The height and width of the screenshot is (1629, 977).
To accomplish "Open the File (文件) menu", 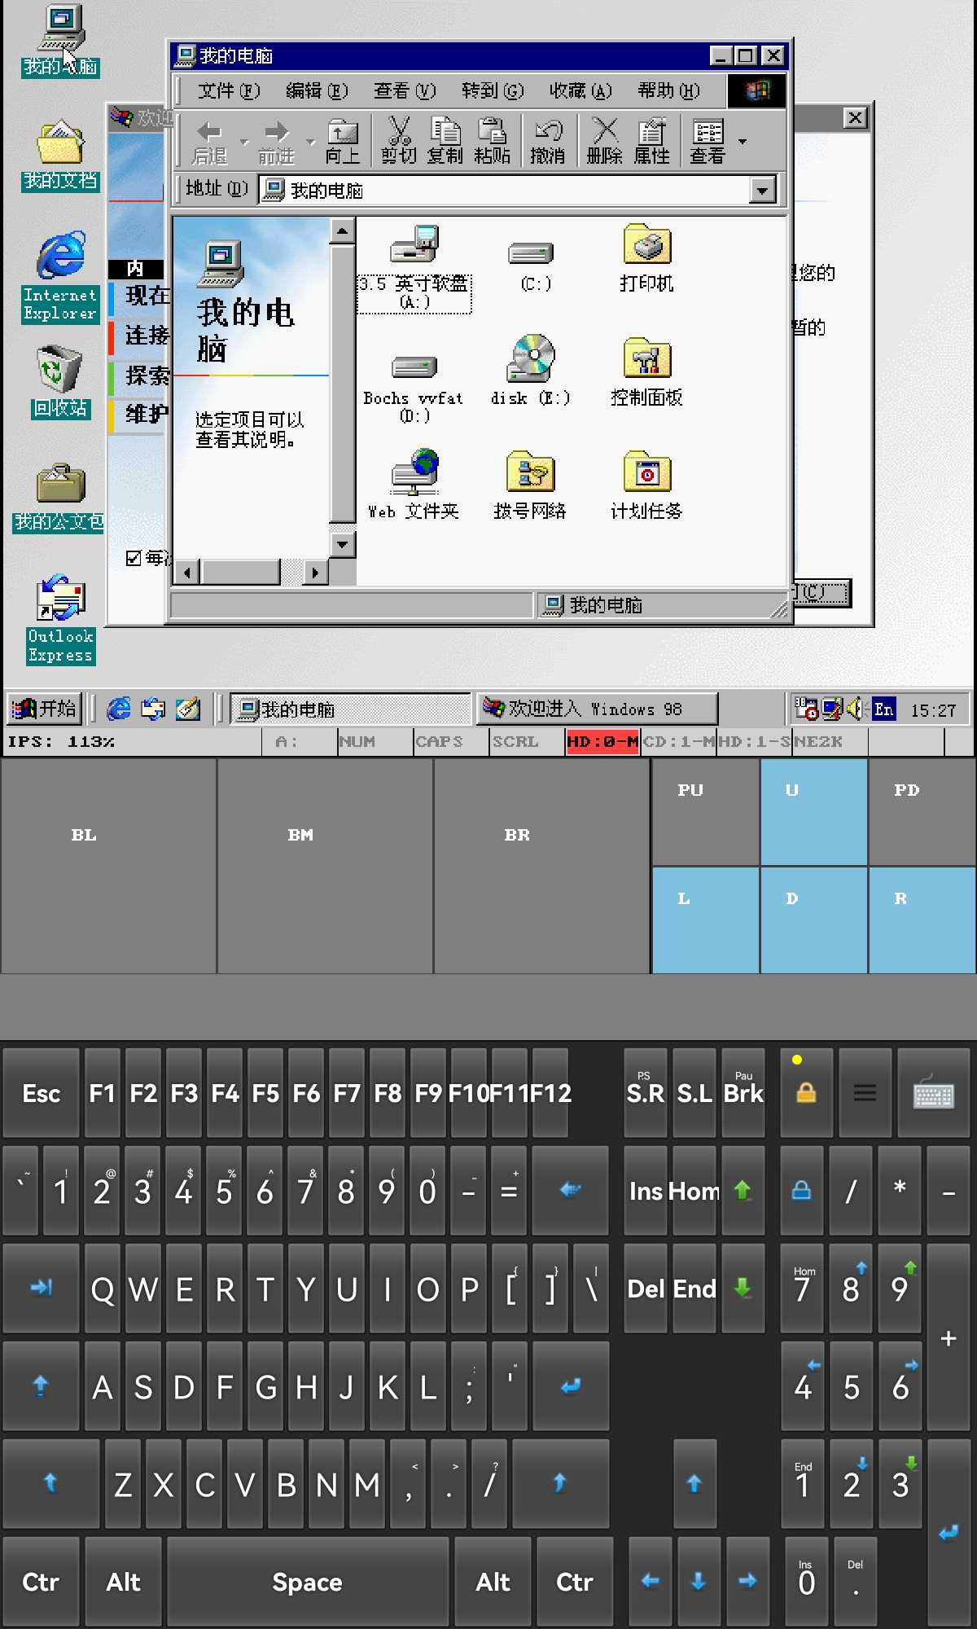I will 228,90.
